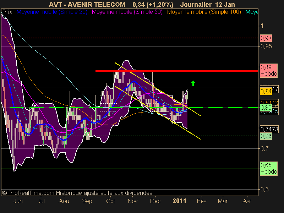Click the truncated cyan 'Moye' legend entry
284x213 pixels.
(x=252, y=12)
